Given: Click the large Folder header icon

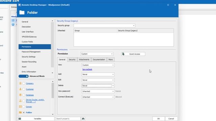Looking at the screenshot, I should (x=22, y=12).
